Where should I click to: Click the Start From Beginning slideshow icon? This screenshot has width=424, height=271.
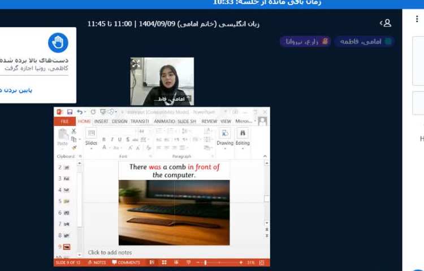click(103, 111)
